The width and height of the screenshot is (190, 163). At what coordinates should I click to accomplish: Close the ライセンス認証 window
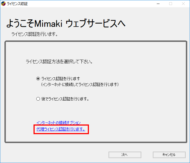pyautogui.click(x=183, y=4)
